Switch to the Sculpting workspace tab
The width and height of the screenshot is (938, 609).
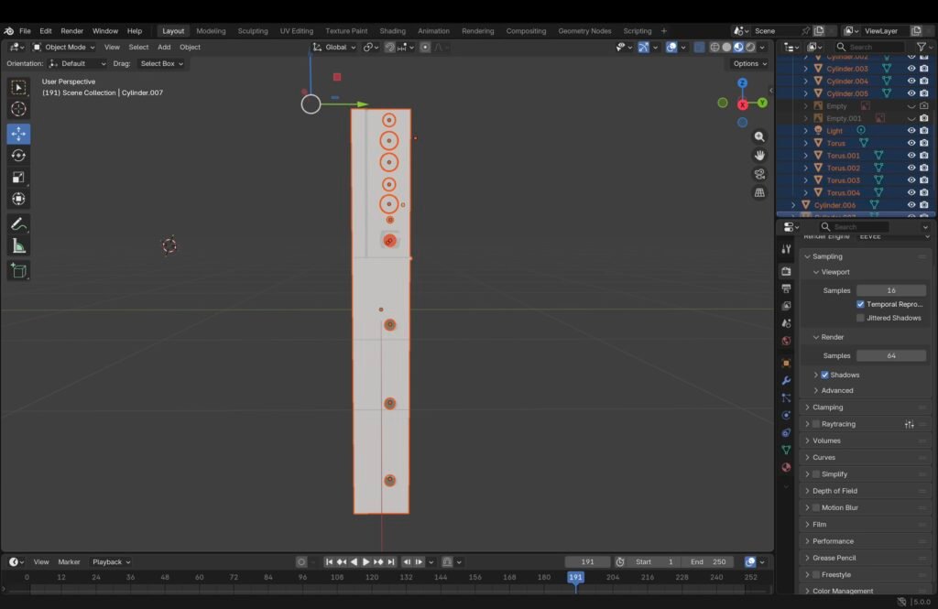click(253, 31)
